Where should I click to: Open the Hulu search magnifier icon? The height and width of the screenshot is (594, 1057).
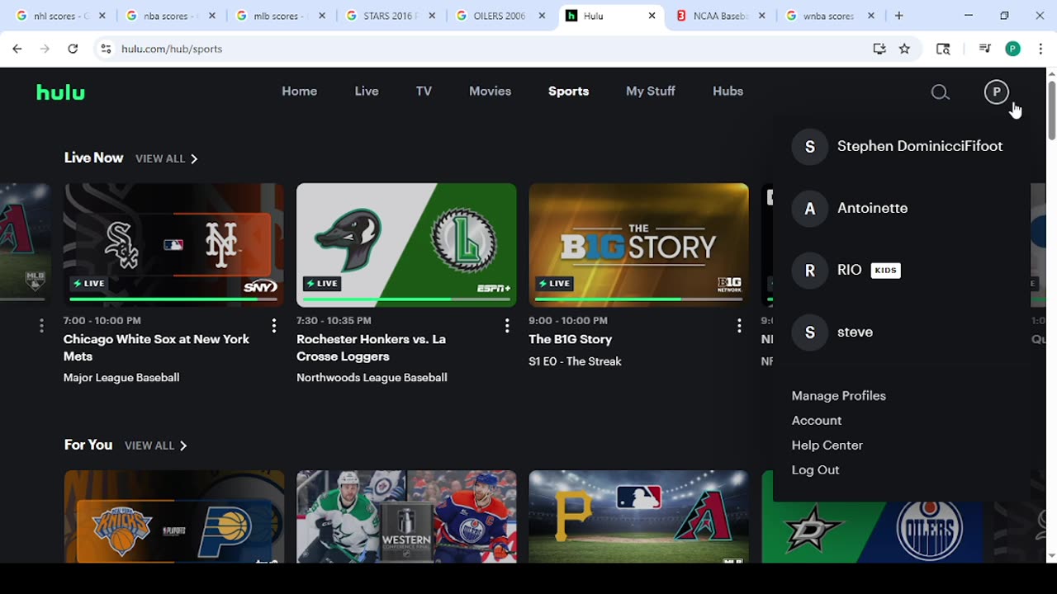coord(940,92)
